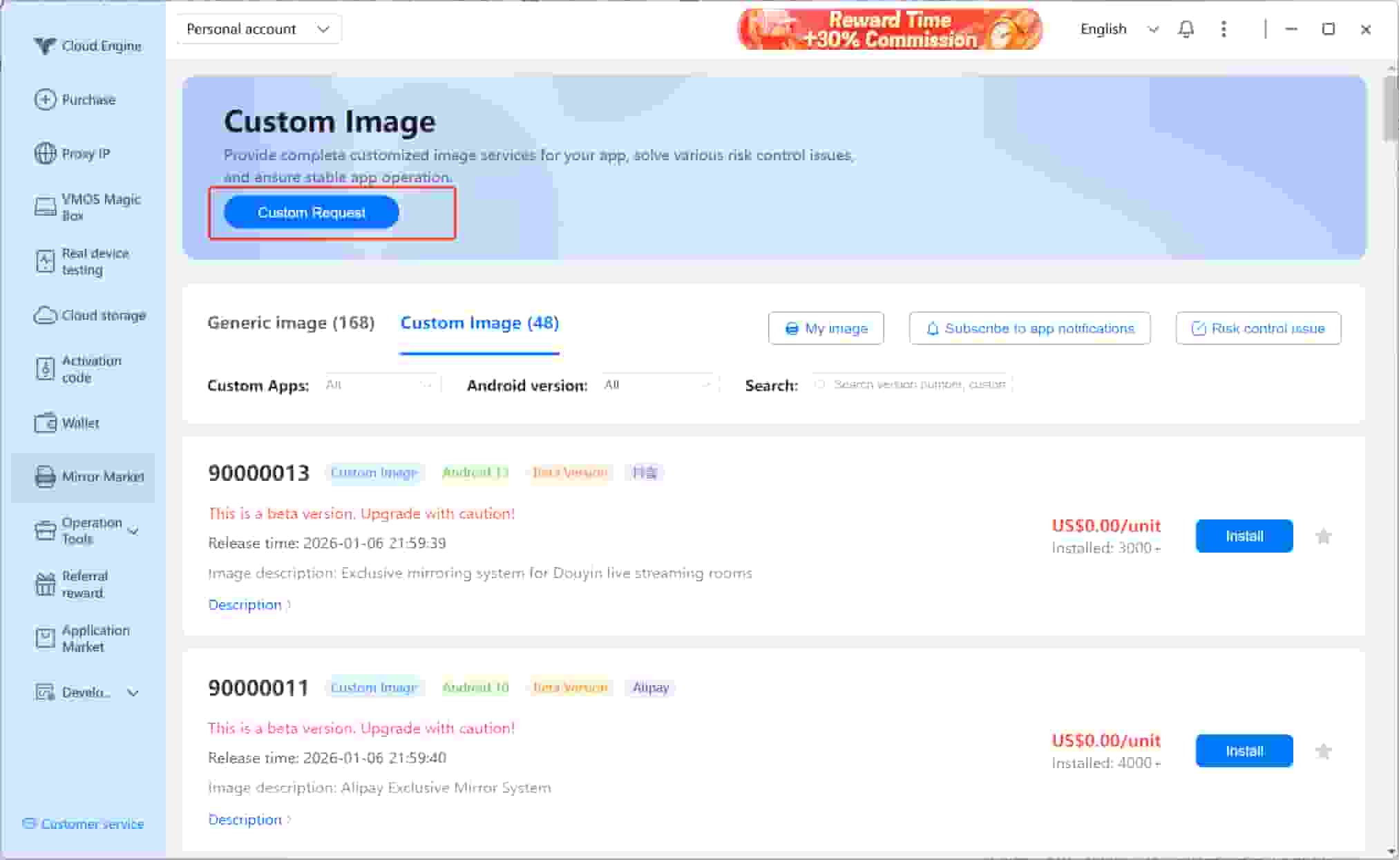The image size is (1399, 860).
Task: Favorite image 90000013 with star
Action: [x=1323, y=537]
